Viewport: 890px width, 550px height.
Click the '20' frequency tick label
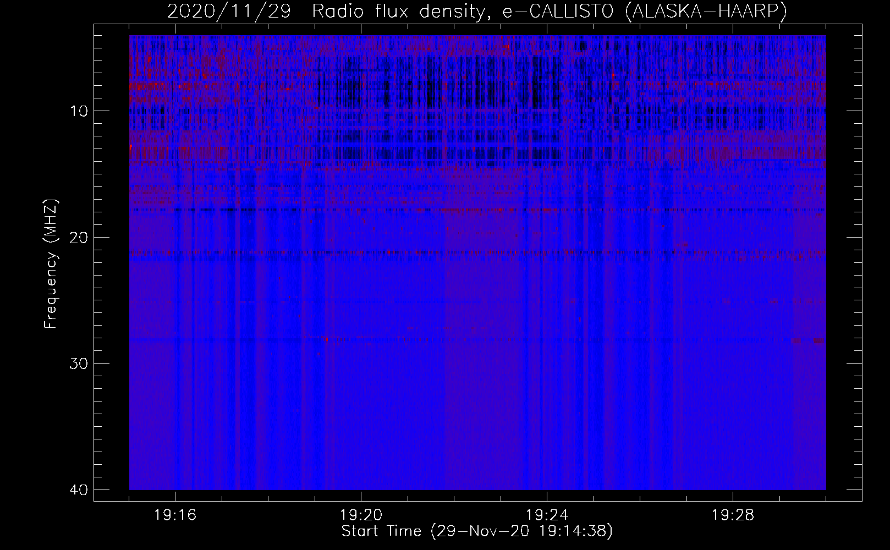coord(79,237)
